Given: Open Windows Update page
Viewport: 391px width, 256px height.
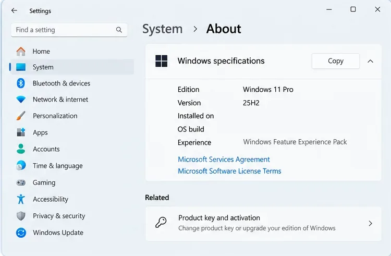Looking at the screenshot, I should tap(72, 233).
